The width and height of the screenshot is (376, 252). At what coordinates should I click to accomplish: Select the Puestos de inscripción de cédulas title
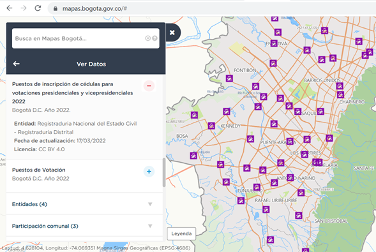click(x=72, y=93)
